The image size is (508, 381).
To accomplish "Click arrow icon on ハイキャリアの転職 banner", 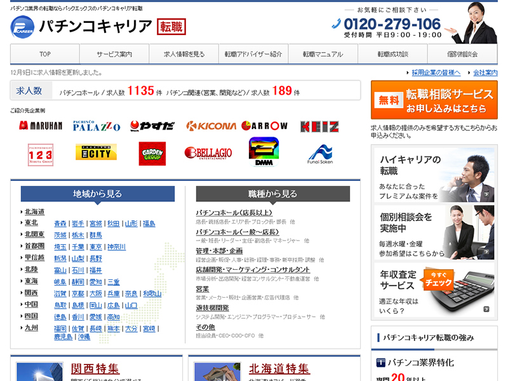I will click(486, 194).
